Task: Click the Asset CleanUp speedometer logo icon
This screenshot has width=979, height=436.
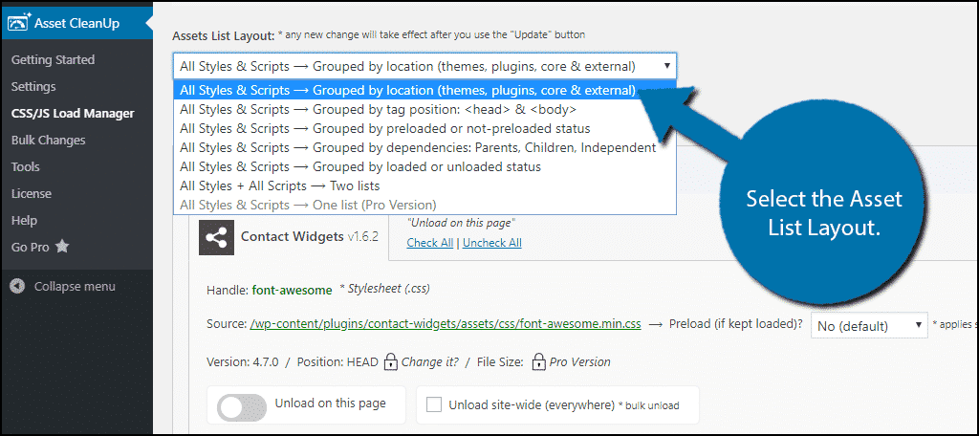Action: tap(19, 24)
